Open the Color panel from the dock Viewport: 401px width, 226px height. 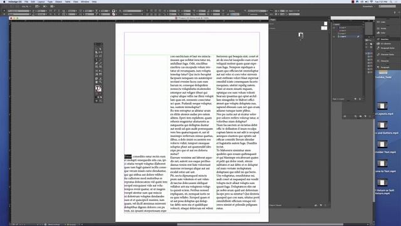click(383, 33)
